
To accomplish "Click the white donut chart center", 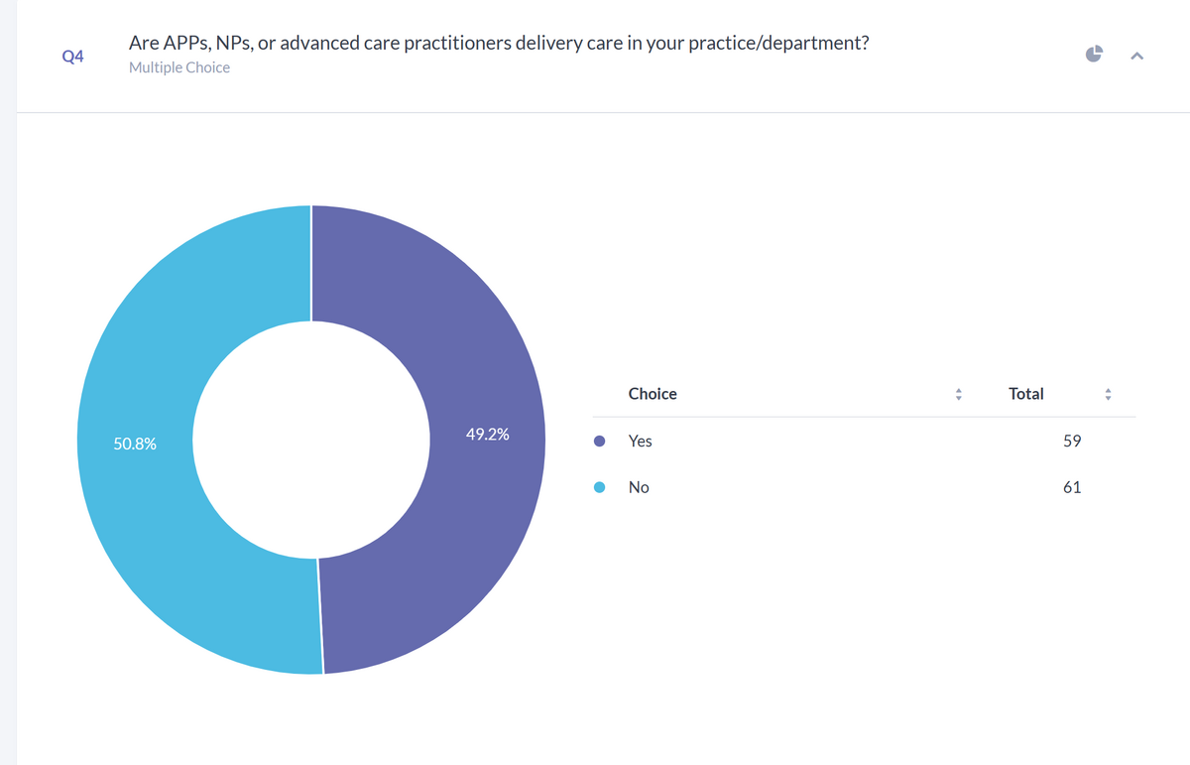I will coord(311,440).
